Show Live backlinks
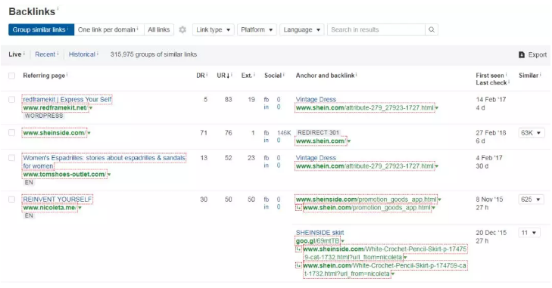The height and width of the screenshot is (288, 552). (x=15, y=54)
